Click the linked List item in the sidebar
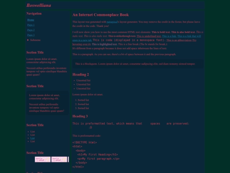 (x=32, y=138)
